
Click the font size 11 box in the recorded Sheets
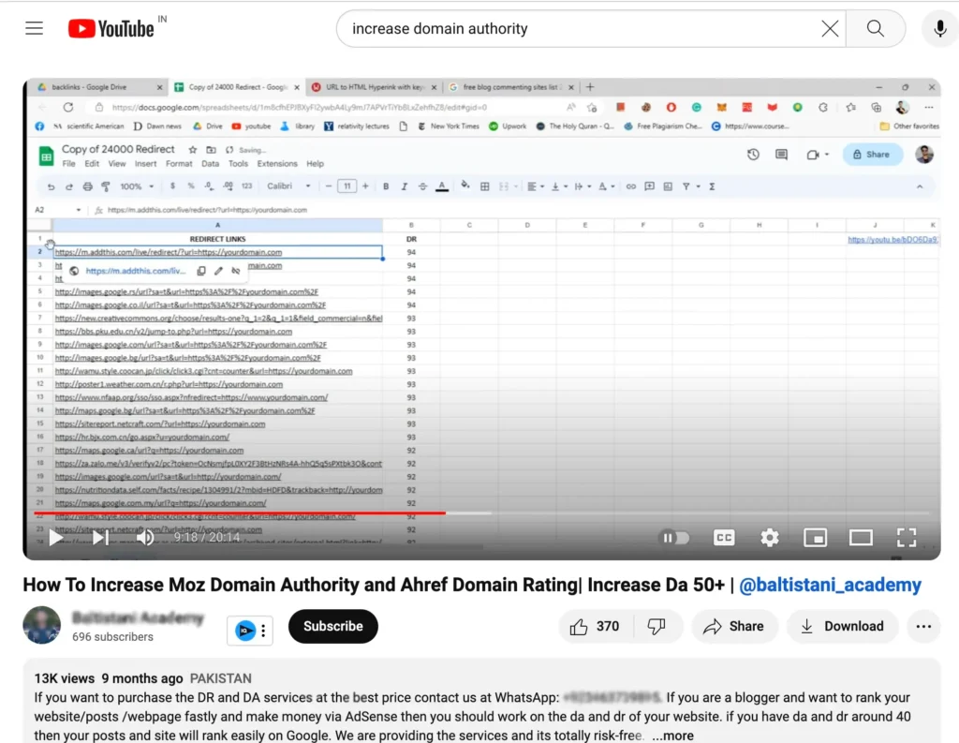click(x=347, y=186)
